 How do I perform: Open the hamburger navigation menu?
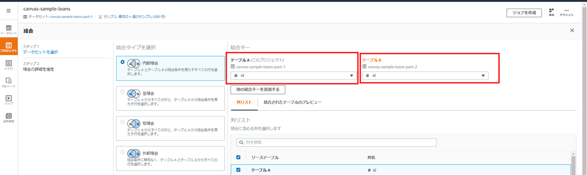8,11
